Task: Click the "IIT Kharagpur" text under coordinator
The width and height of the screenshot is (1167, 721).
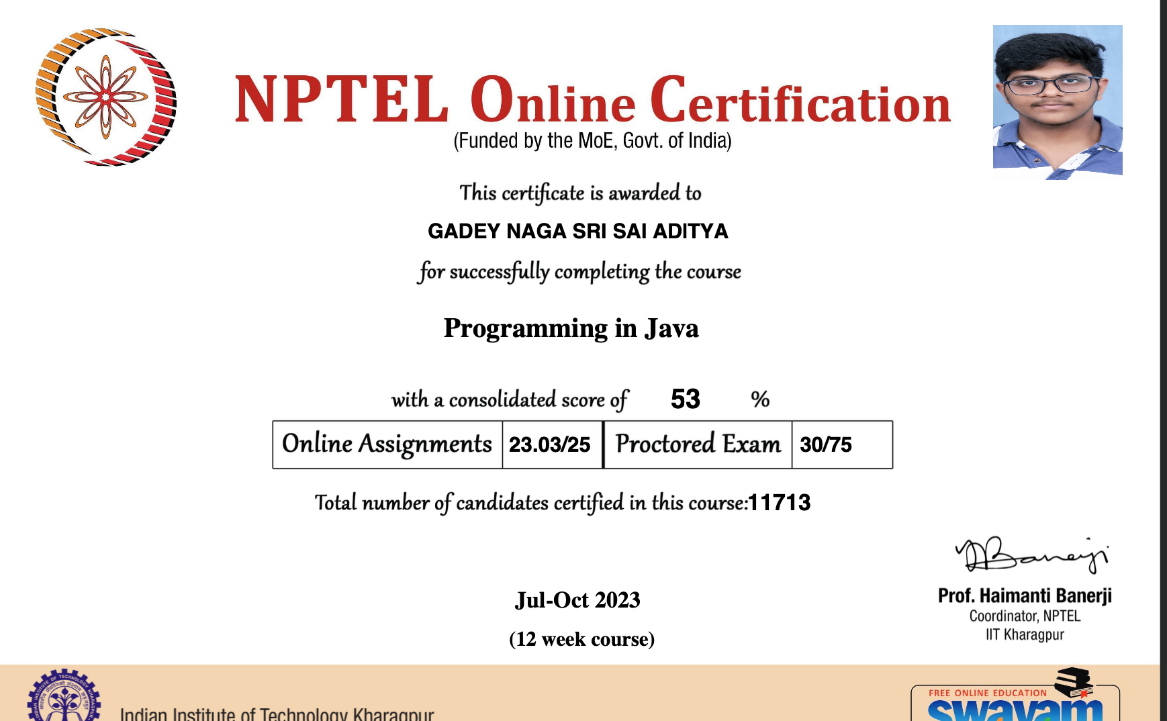Action: [1025, 635]
